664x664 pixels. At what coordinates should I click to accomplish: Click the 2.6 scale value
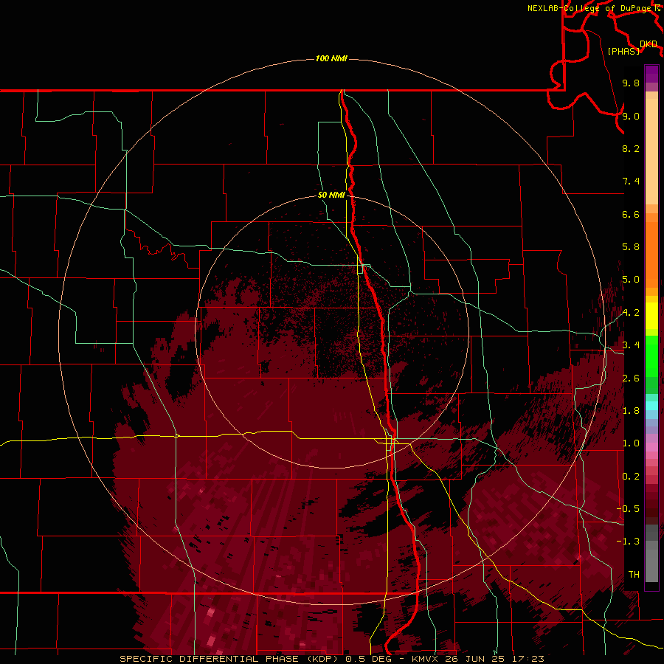(x=631, y=378)
